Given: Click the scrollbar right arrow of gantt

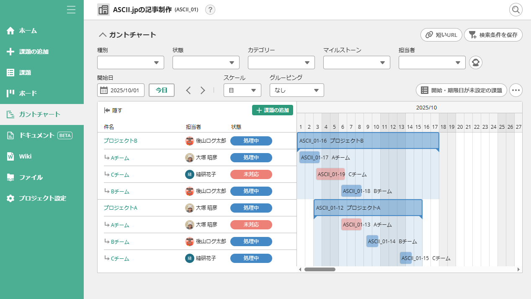Looking at the screenshot, I should tap(519, 269).
